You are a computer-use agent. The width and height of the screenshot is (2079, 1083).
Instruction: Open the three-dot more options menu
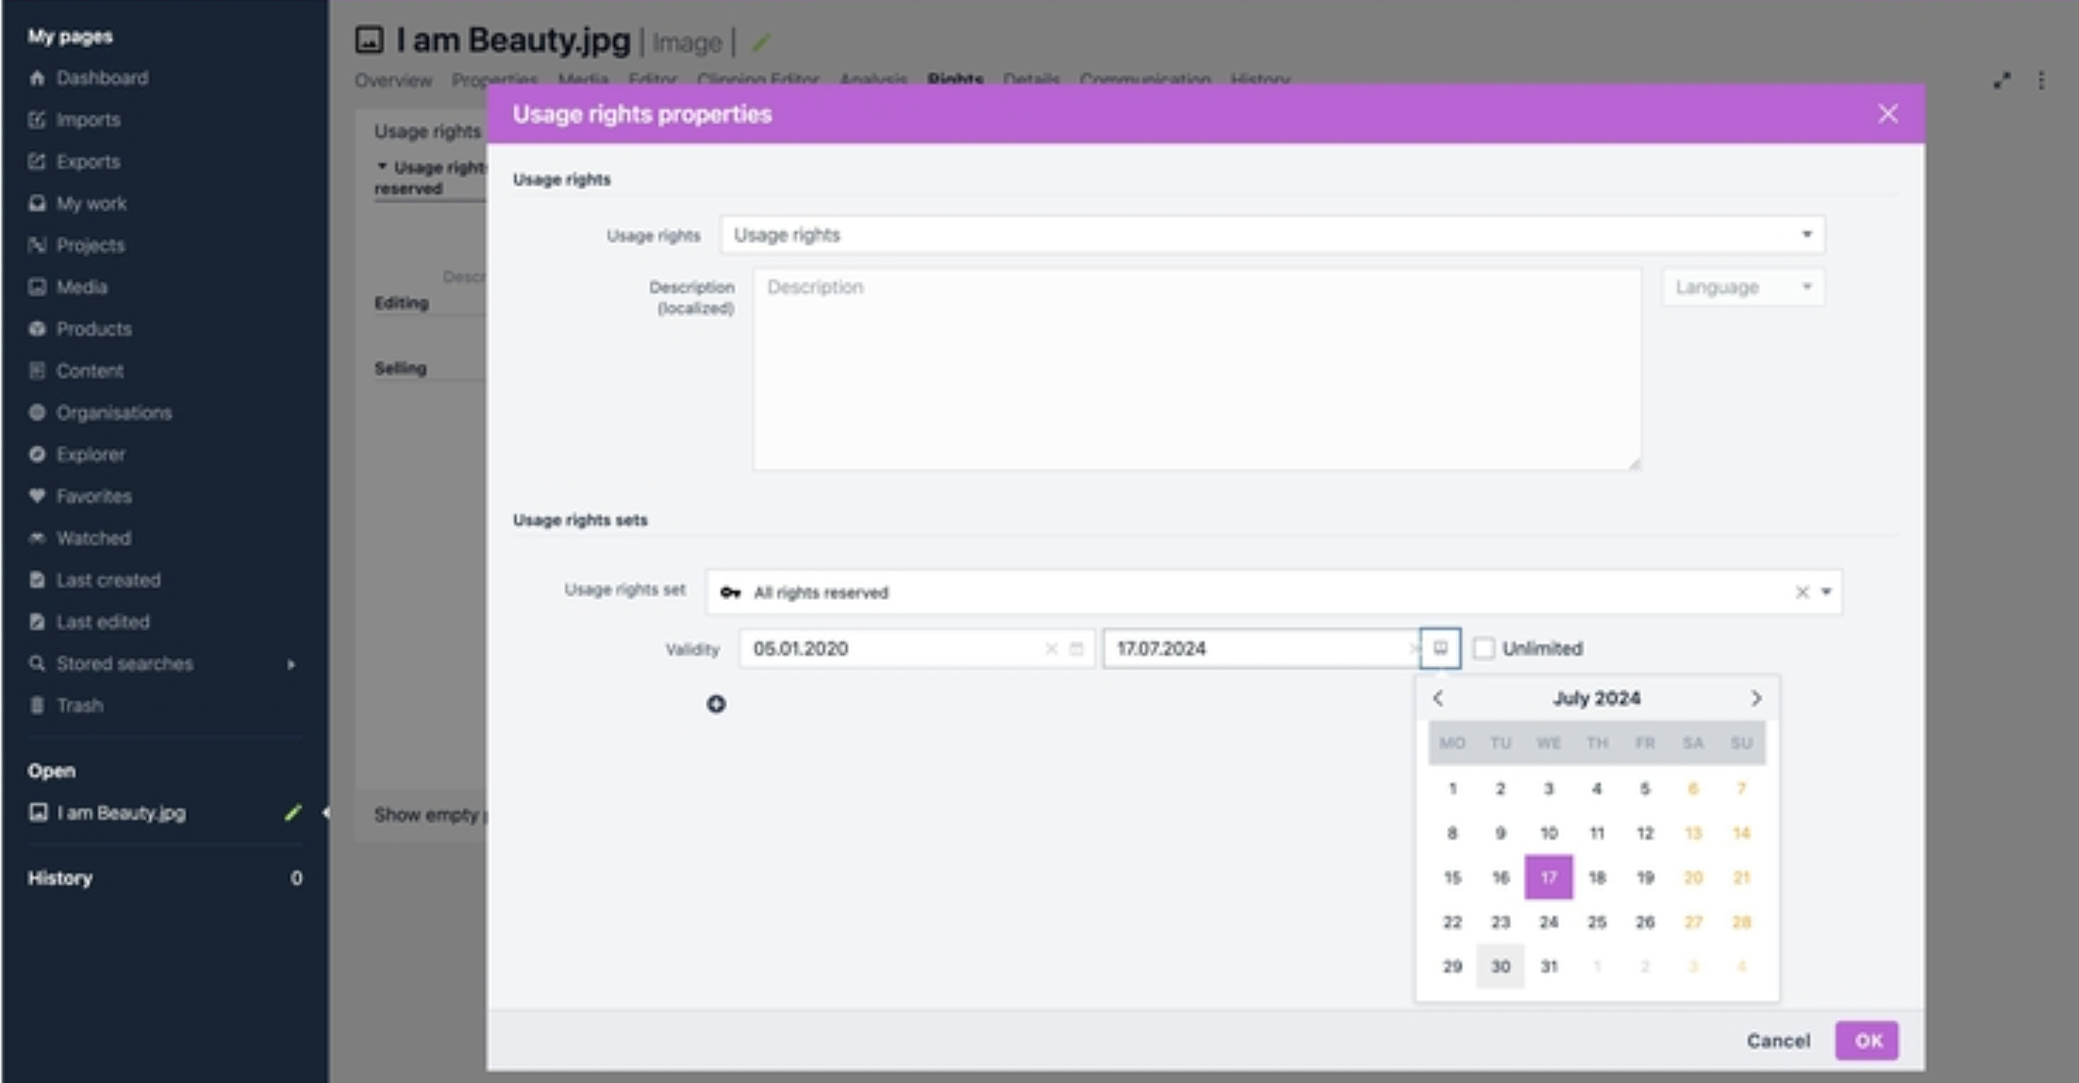pyautogui.click(x=2041, y=81)
